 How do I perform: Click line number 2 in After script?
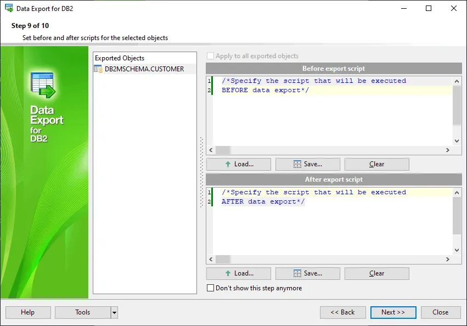click(209, 202)
